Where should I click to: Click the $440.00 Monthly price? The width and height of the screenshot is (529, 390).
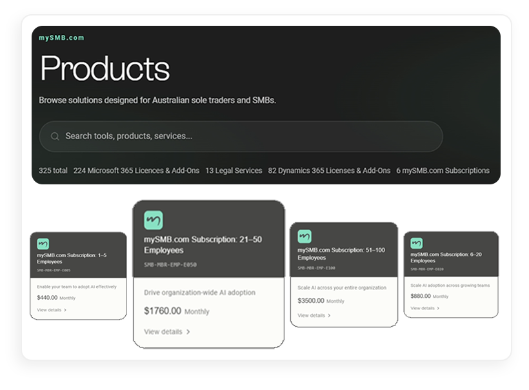pyautogui.click(x=56, y=298)
